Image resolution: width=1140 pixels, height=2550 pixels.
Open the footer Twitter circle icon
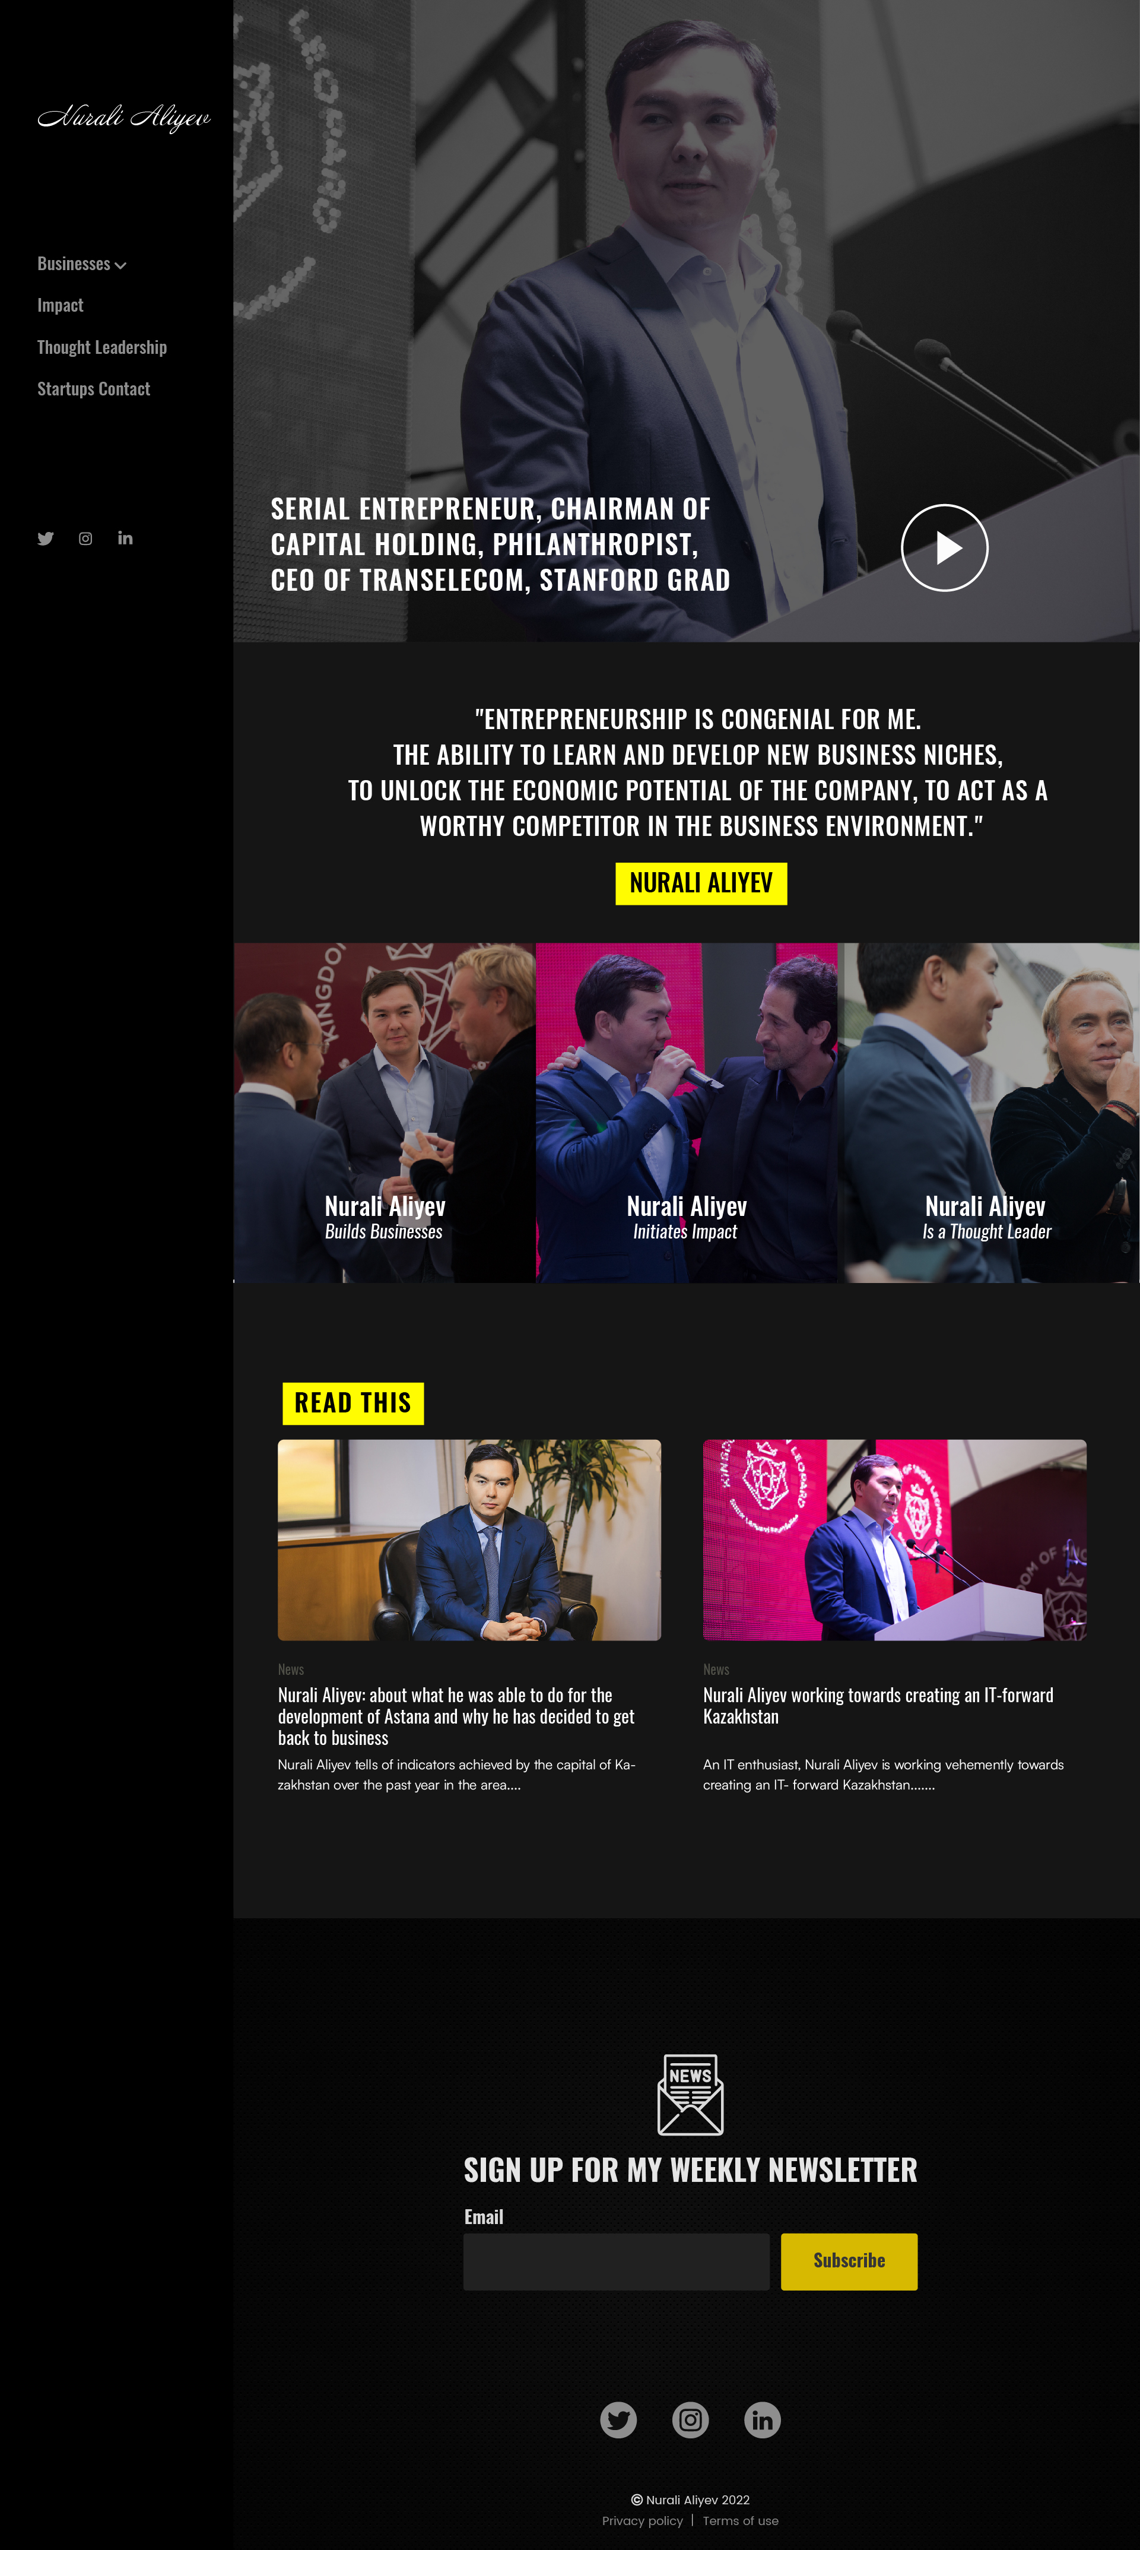point(618,2419)
